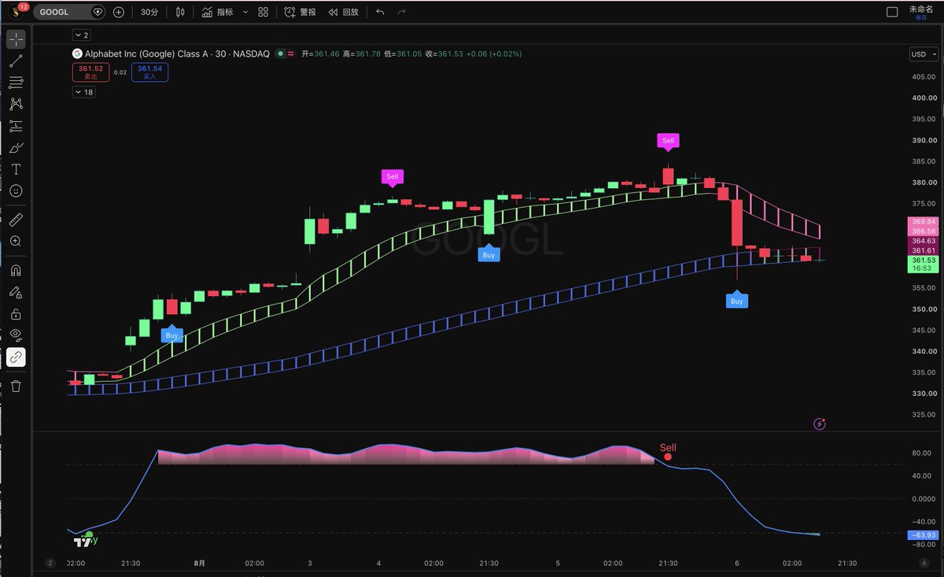Open the emoji and icons tool
944x577 pixels.
(16, 191)
